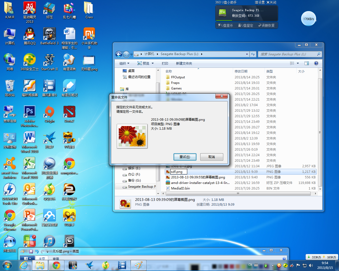Click the flower thumbnail in rename dialog
This screenshot has width=339, height=271.
[132, 136]
